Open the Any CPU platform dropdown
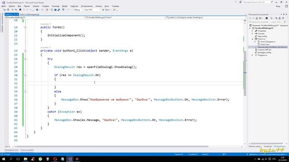 point(93,10)
